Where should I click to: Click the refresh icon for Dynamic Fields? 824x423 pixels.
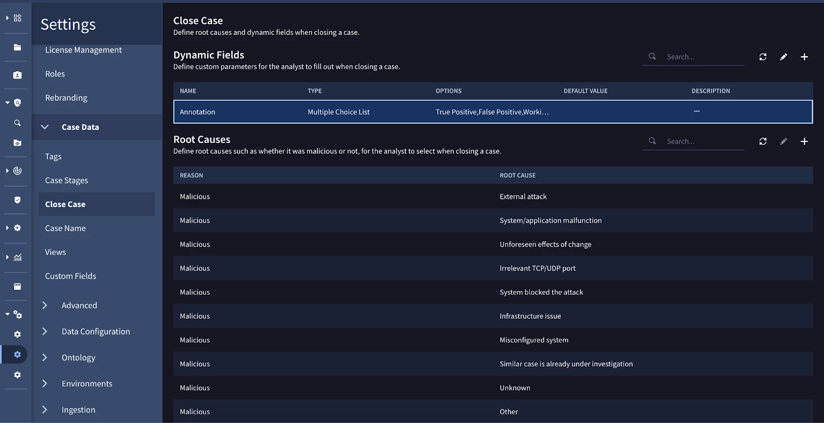763,57
